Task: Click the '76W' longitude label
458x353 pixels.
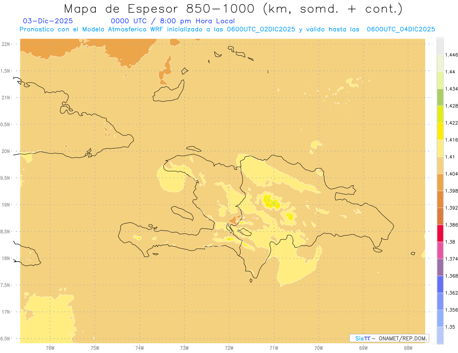Action: click(x=50, y=348)
